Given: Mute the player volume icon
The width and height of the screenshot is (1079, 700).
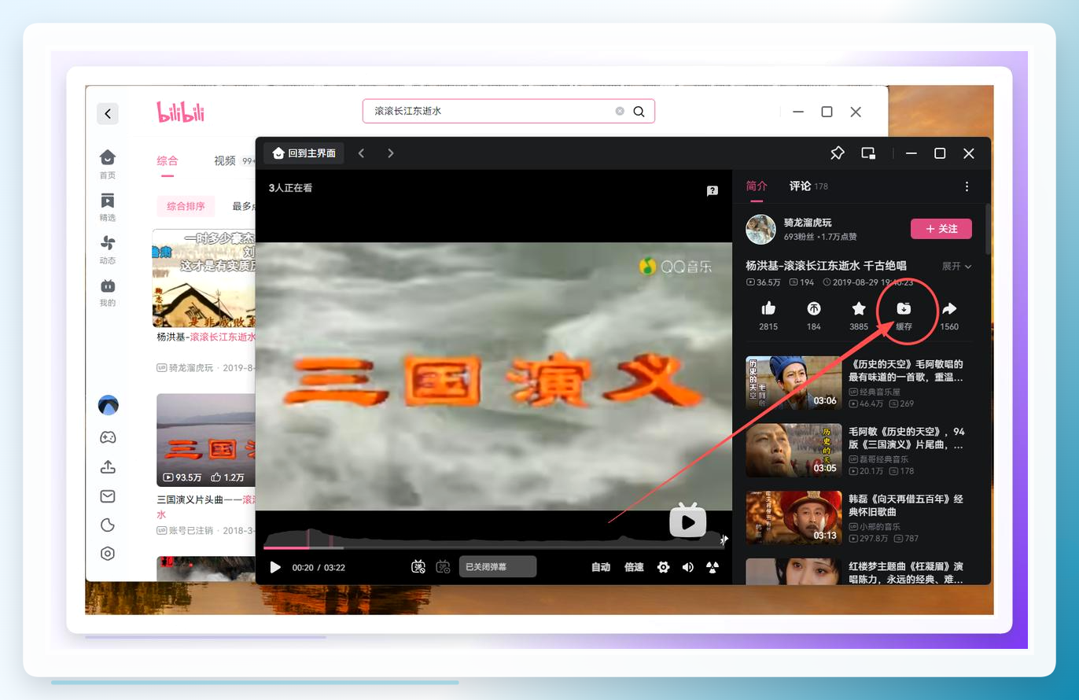Looking at the screenshot, I should [x=688, y=567].
